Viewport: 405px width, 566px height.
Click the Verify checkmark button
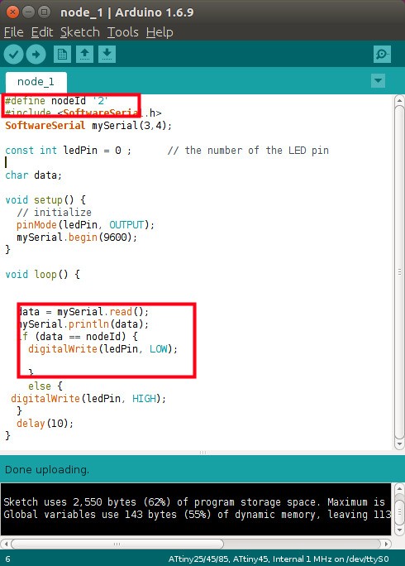(x=14, y=55)
